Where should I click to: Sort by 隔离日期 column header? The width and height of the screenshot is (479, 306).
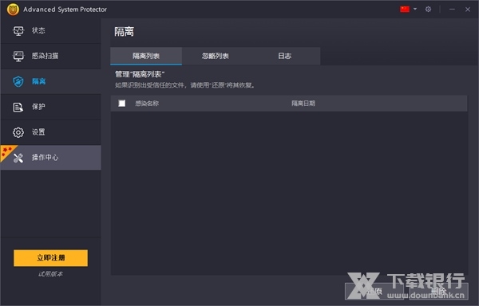click(x=303, y=104)
